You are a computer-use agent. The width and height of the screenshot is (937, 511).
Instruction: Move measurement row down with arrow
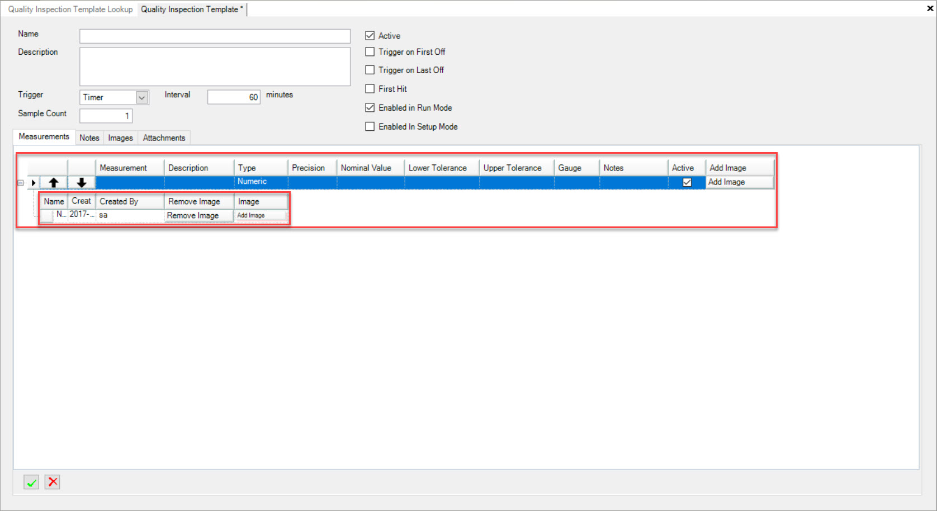click(82, 182)
